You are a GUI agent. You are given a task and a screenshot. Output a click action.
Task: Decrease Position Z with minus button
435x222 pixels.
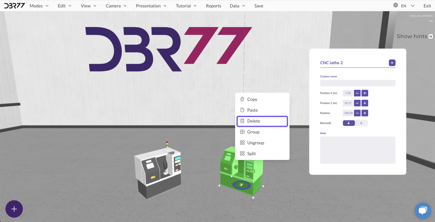[357, 103]
